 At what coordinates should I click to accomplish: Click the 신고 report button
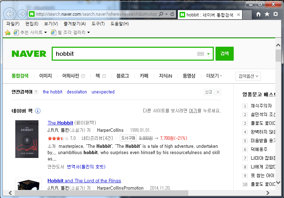click(x=209, y=92)
